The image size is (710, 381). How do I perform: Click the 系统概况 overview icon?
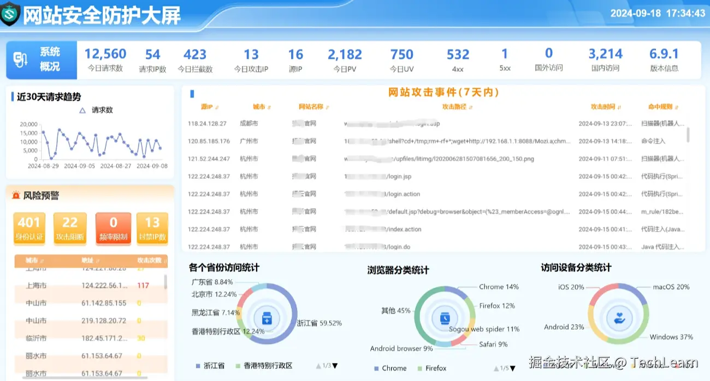pos(21,60)
